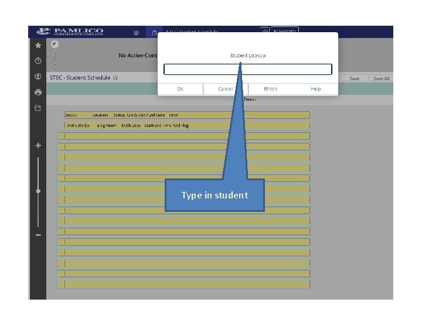Expand the context area chevron icon
Screen dimensions: 422x316
[55, 64]
